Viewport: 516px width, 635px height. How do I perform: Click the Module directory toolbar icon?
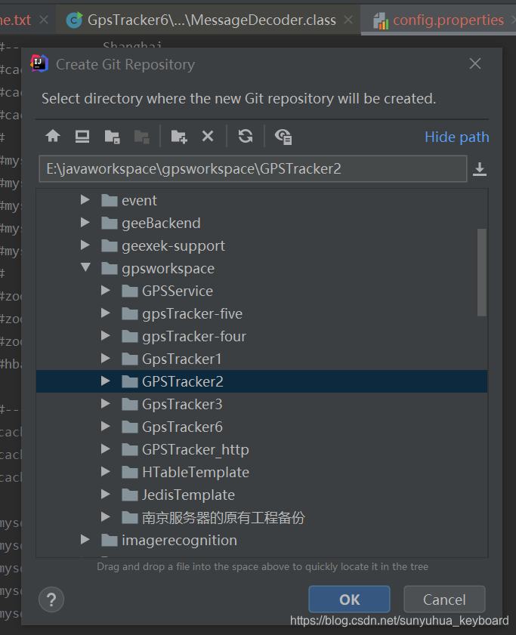[141, 137]
